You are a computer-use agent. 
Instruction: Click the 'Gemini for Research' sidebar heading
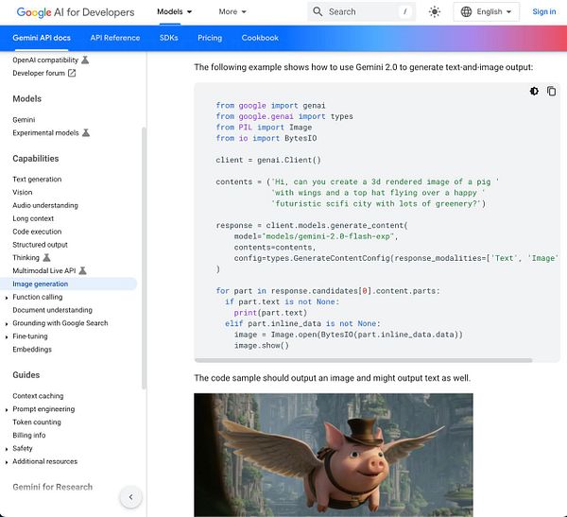coord(52,487)
